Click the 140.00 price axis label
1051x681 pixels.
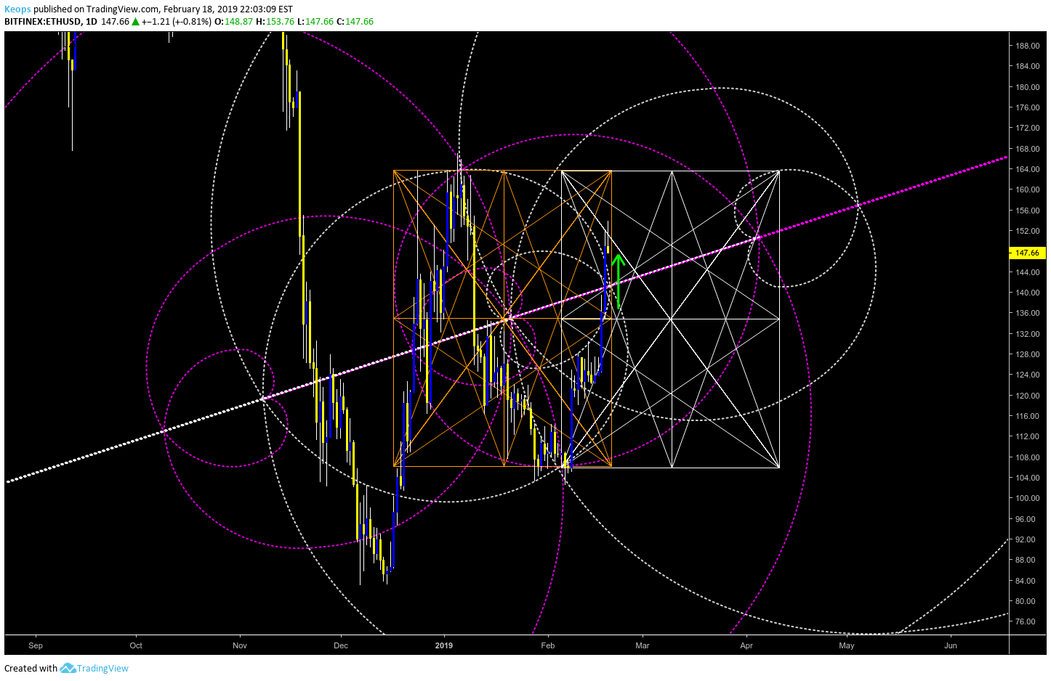pyautogui.click(x=1027, y=293)
